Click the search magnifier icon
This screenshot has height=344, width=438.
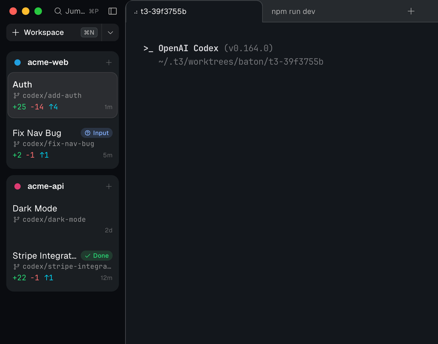58,11
